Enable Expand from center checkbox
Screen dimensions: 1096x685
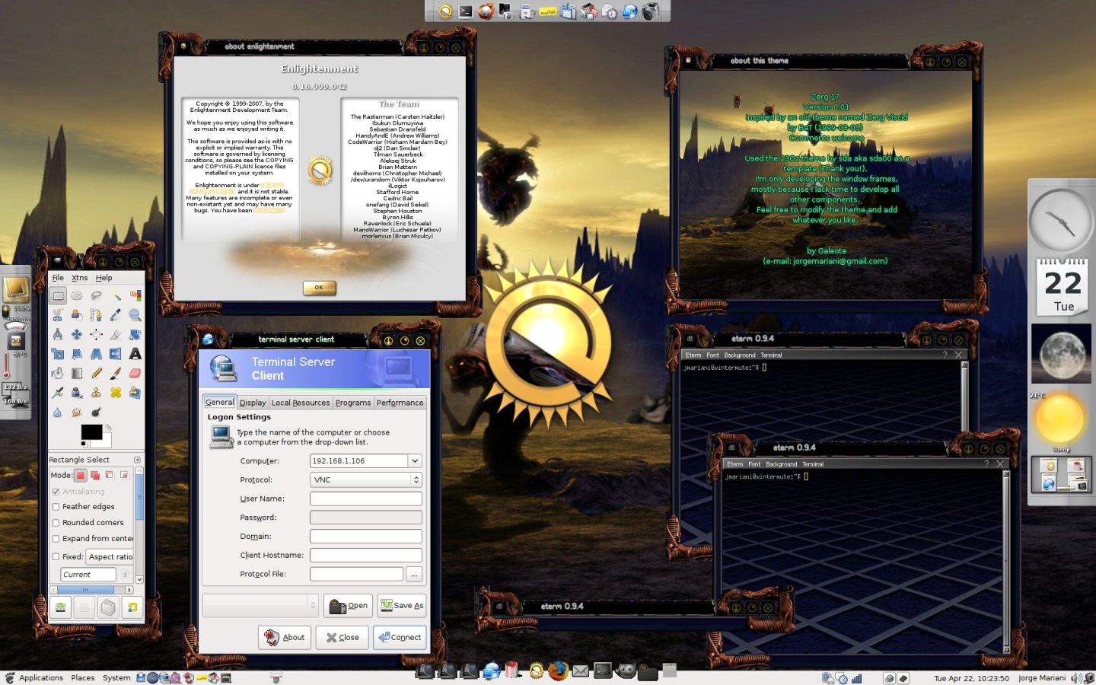[56, 538]
